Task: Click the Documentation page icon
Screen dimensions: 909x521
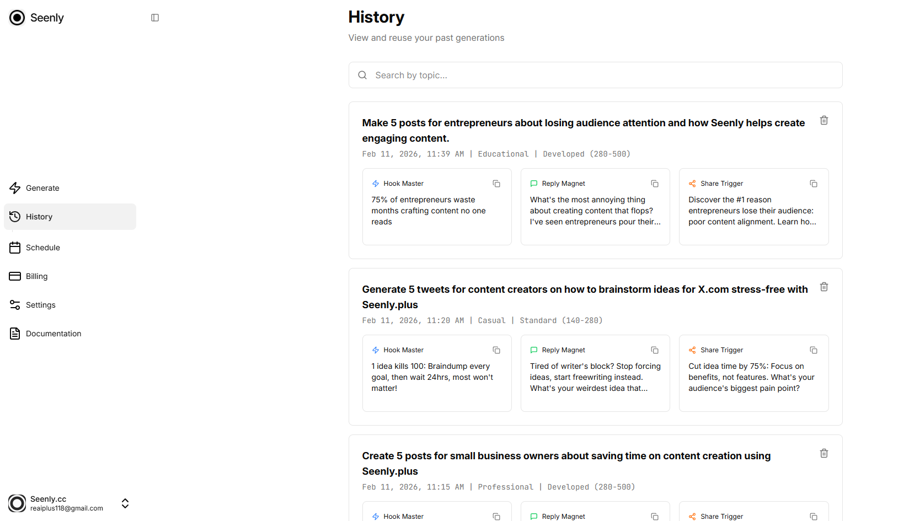Action: click(x=15, y=333)
